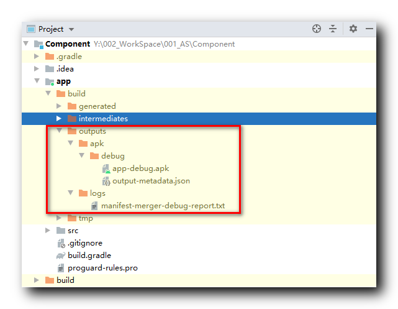This screenshot has height=309, width=398.
Task: Select the generated folder label
Action: [97, 106]
